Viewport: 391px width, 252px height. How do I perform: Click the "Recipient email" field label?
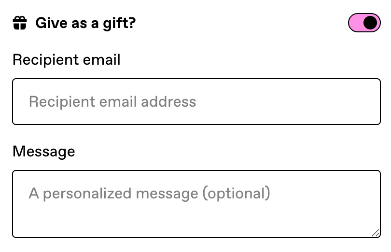[66, 60]
